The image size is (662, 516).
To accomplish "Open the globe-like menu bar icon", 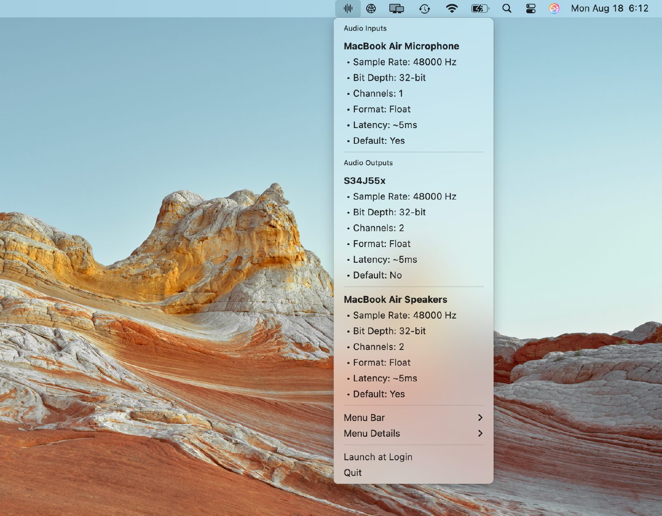I will coord(371,8).
